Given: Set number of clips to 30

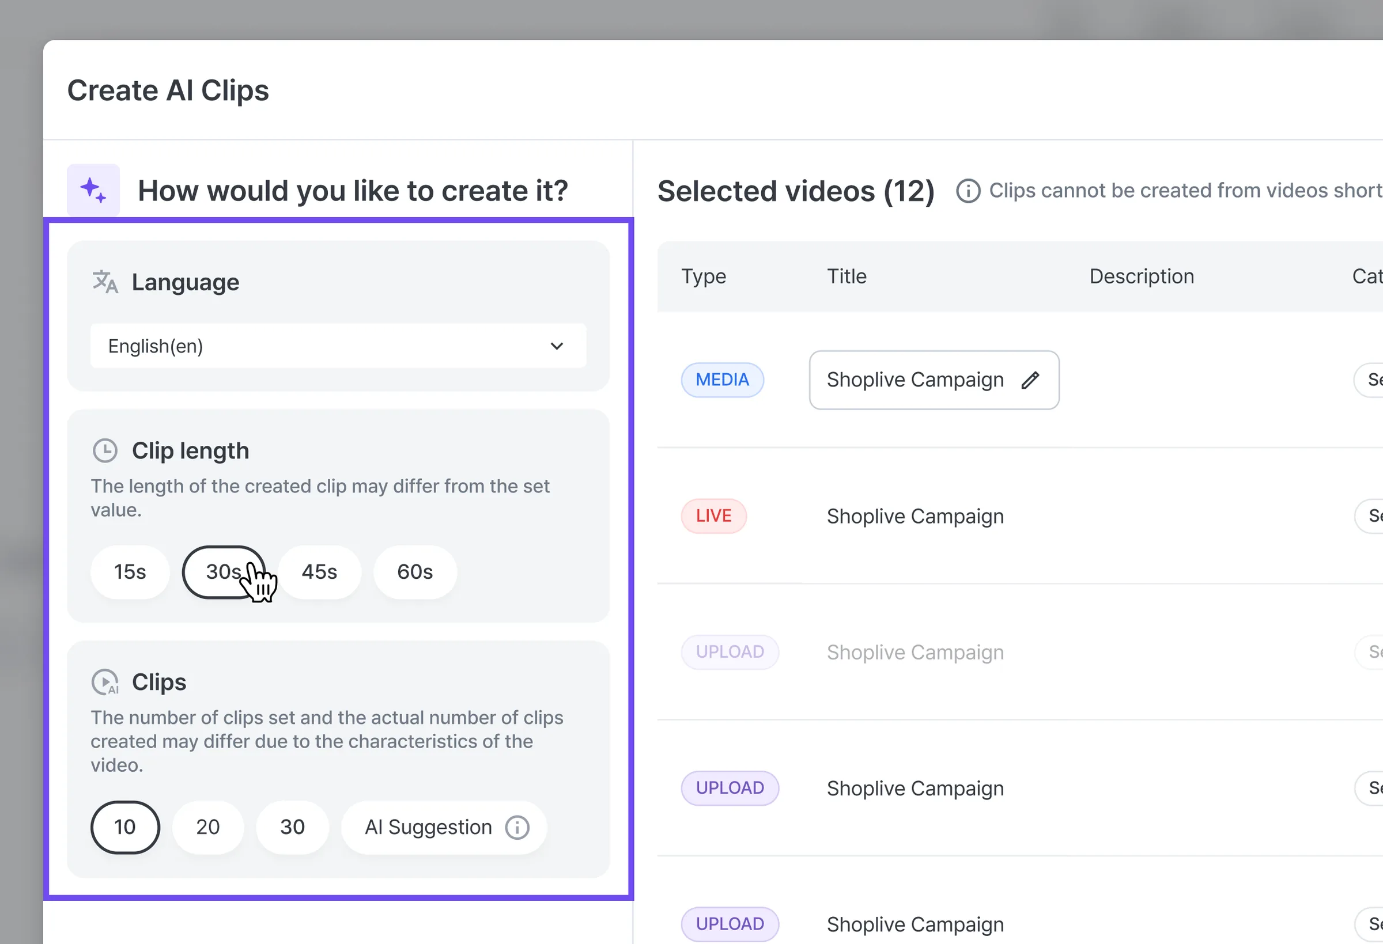Looking at the screenshot, I should tap(293, 828).
